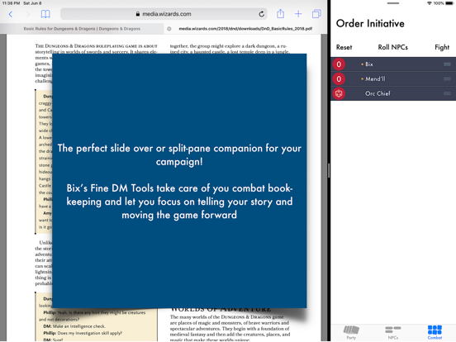Grab the reorder handle on Mend'll row
The width and height of the screenshot is (456, 342).
[447, 78]
